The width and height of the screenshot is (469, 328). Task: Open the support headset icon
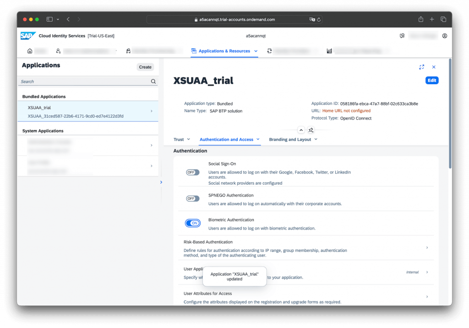402,36
